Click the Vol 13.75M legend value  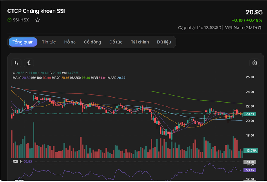pos(70,73)
